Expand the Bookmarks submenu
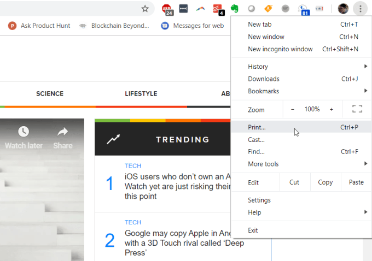The height and width of the screenshot is (261, 372). tap(301, 91)
